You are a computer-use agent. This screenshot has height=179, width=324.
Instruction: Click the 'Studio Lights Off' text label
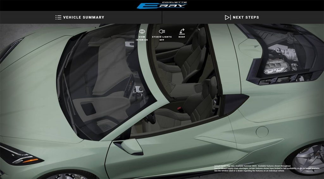pos(162,38)
